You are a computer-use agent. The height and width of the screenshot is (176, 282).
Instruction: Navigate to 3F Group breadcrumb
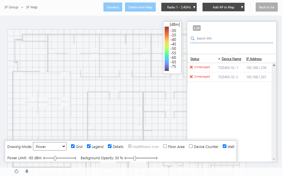coord(11,7)
